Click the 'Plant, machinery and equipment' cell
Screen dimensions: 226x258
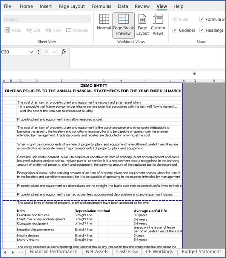(41, 219)
